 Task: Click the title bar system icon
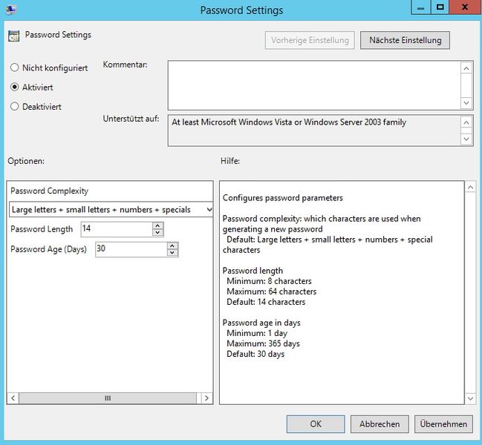[x=10, y=10]
